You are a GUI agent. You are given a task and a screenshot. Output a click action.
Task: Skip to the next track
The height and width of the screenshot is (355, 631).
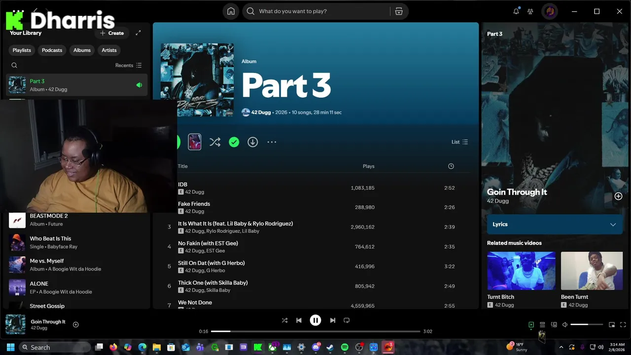coord(332,320)
